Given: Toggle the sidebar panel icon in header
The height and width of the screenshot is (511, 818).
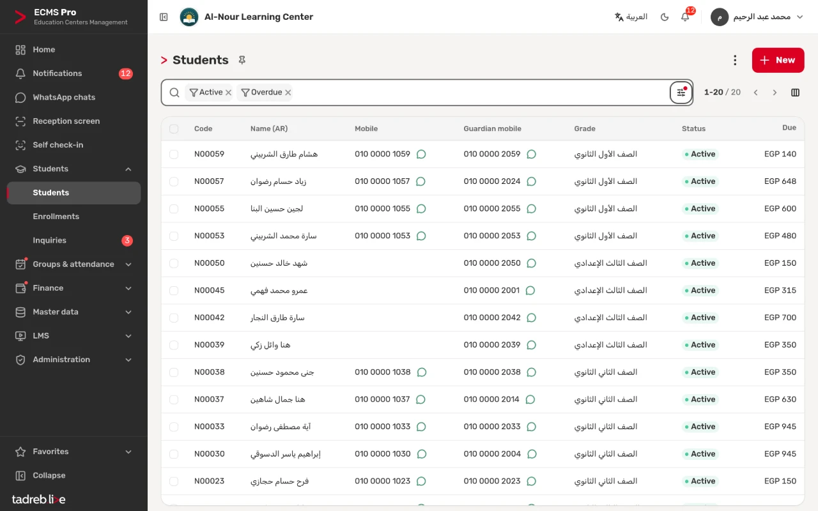Looking at the screenshot, I should point(164,17).
